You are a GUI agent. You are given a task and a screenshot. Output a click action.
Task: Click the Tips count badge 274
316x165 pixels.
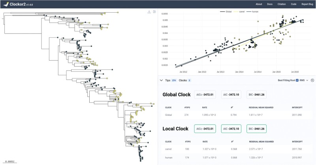(174, 80)
